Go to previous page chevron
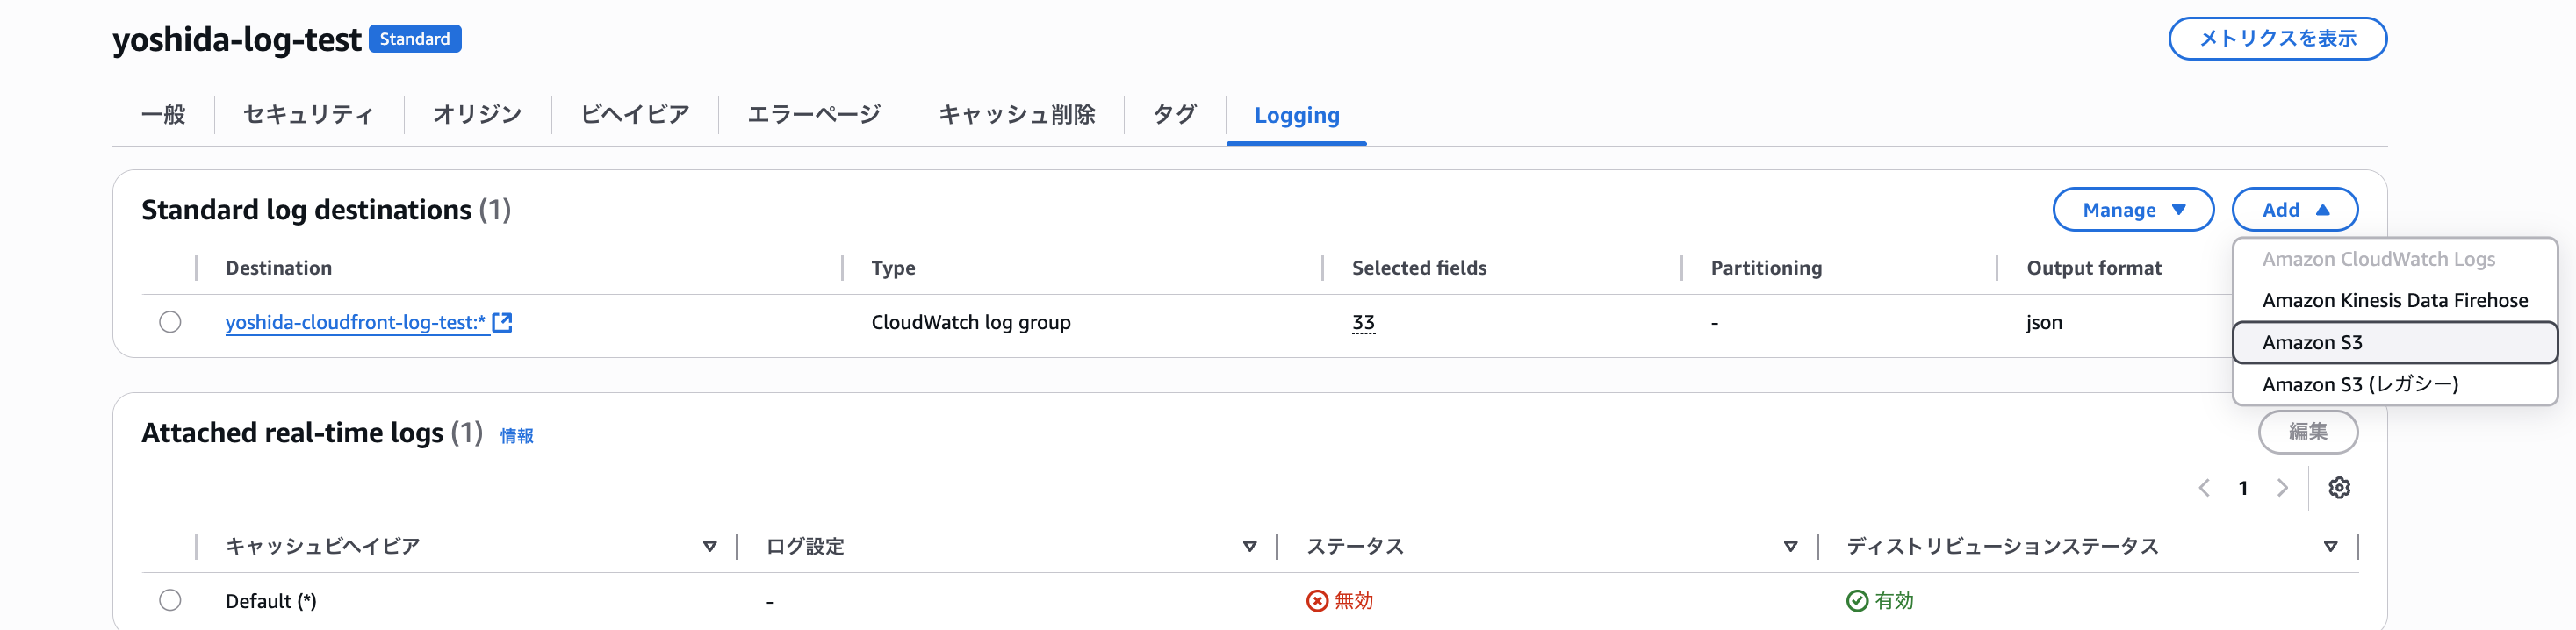 [2204, 488]
